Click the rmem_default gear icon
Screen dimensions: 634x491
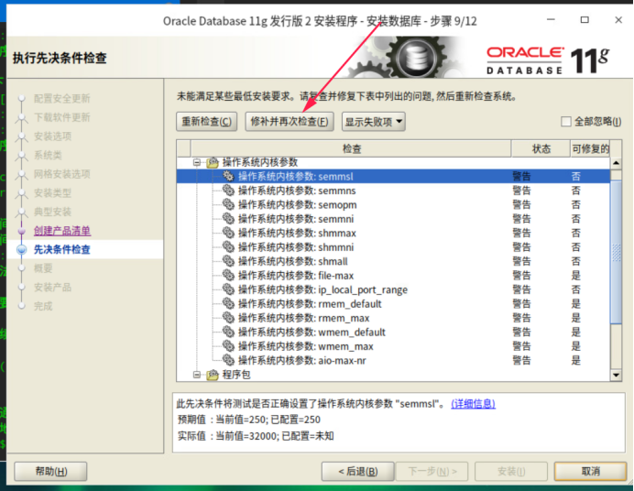tap(228, 303)
